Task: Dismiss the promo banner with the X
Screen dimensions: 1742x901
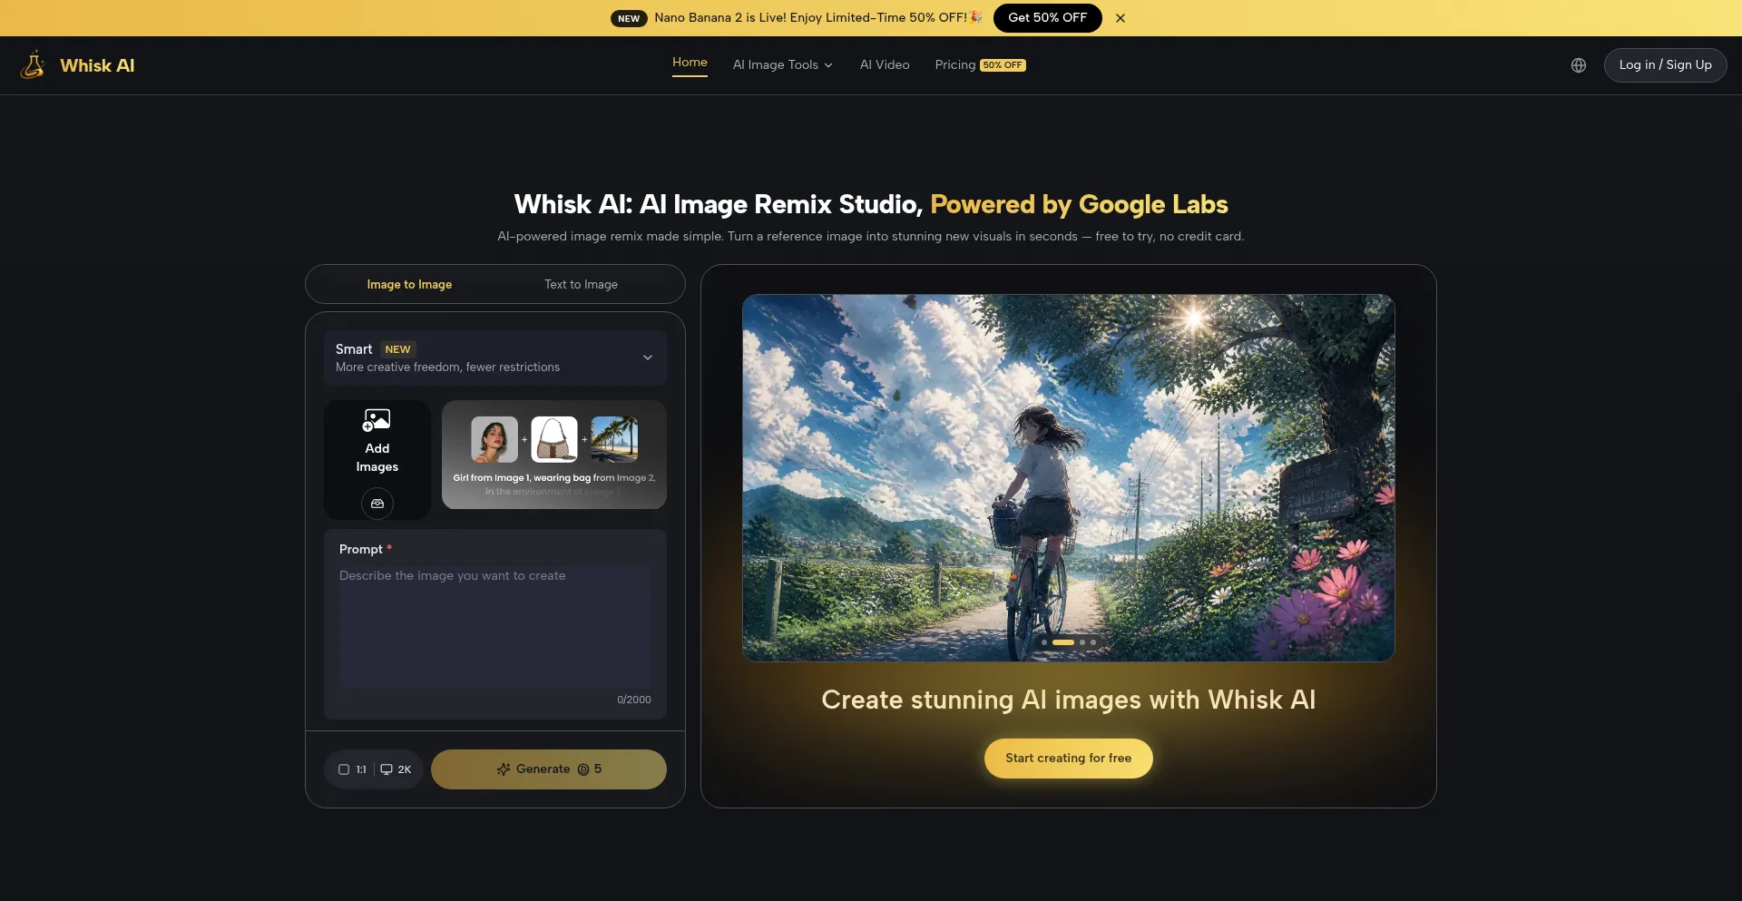Action: tap(1121, 18)
